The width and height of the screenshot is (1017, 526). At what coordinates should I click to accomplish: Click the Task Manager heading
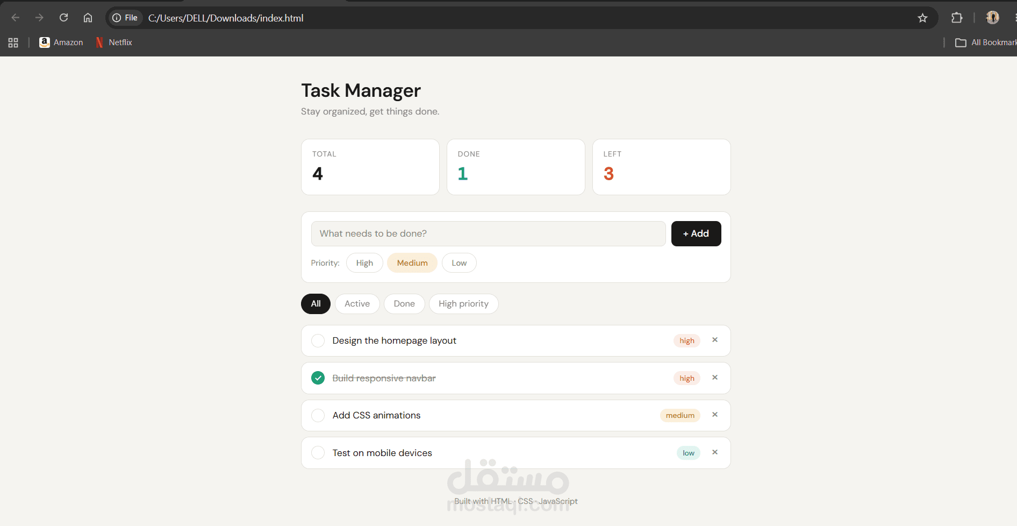(361, 90)
